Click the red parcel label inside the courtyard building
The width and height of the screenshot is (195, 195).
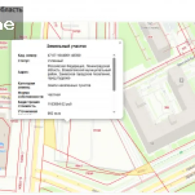click(x=166, y=107)
